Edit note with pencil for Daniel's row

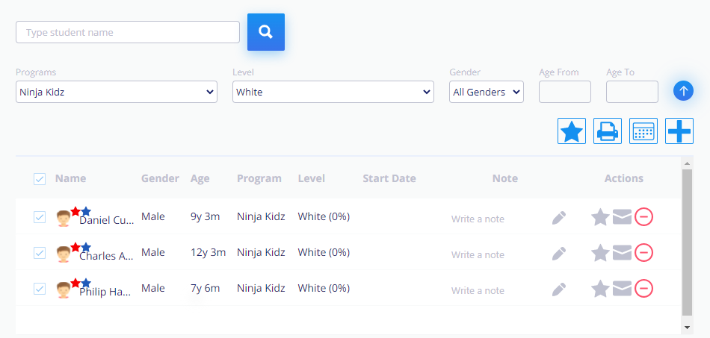[559, 217]
